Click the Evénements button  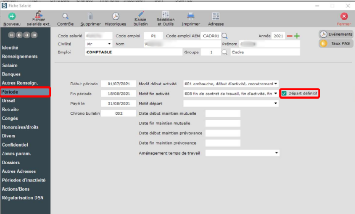point(335,34)
